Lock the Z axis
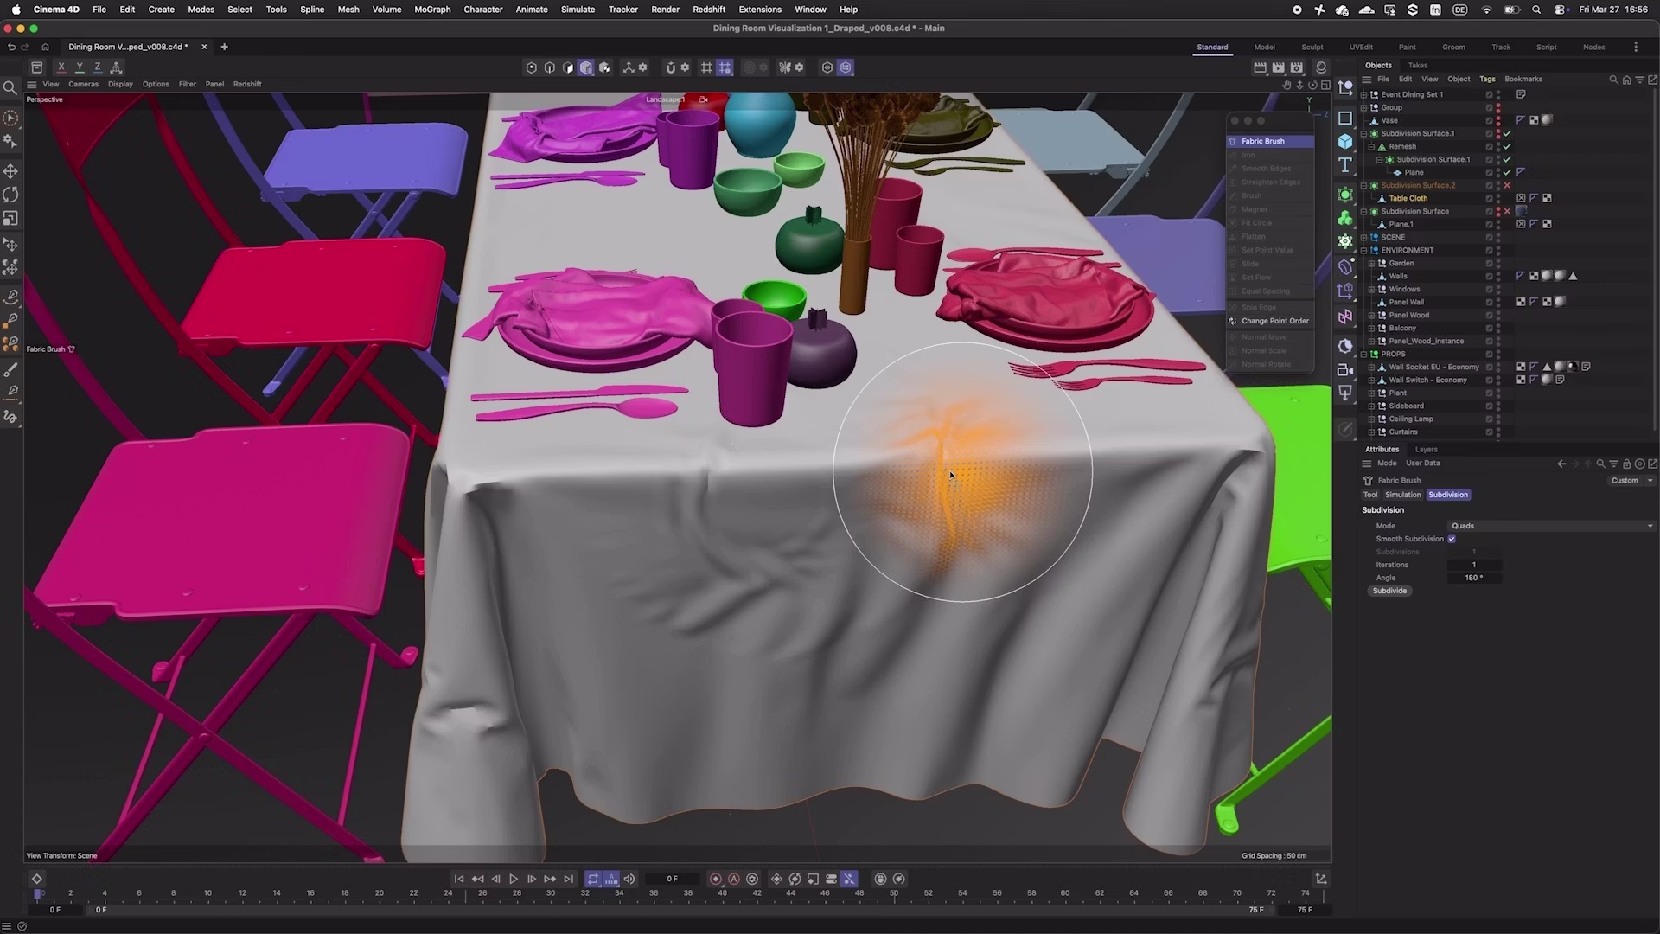Image resolution: width=1660 pixels, height=934 pixels. pos(98,67)
